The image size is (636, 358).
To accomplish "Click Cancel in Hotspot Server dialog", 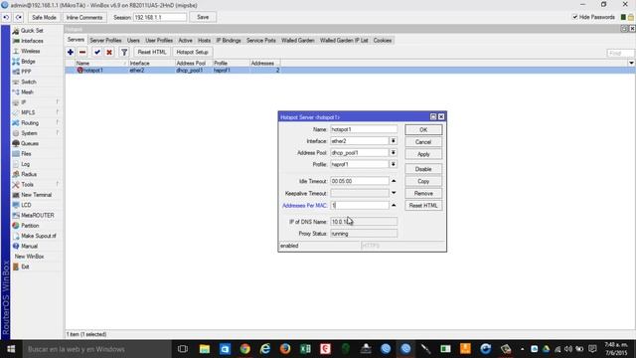I will [x=423, y=142].
